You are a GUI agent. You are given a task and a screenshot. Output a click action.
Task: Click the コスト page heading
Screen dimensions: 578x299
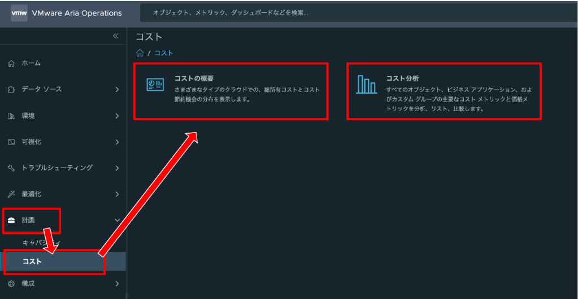(x=149, y=37)
